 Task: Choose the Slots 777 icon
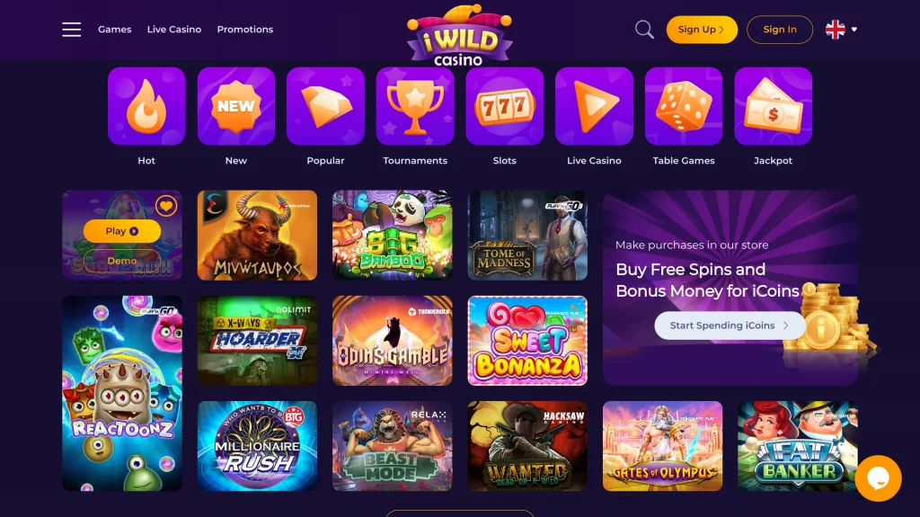coord(505,106)
